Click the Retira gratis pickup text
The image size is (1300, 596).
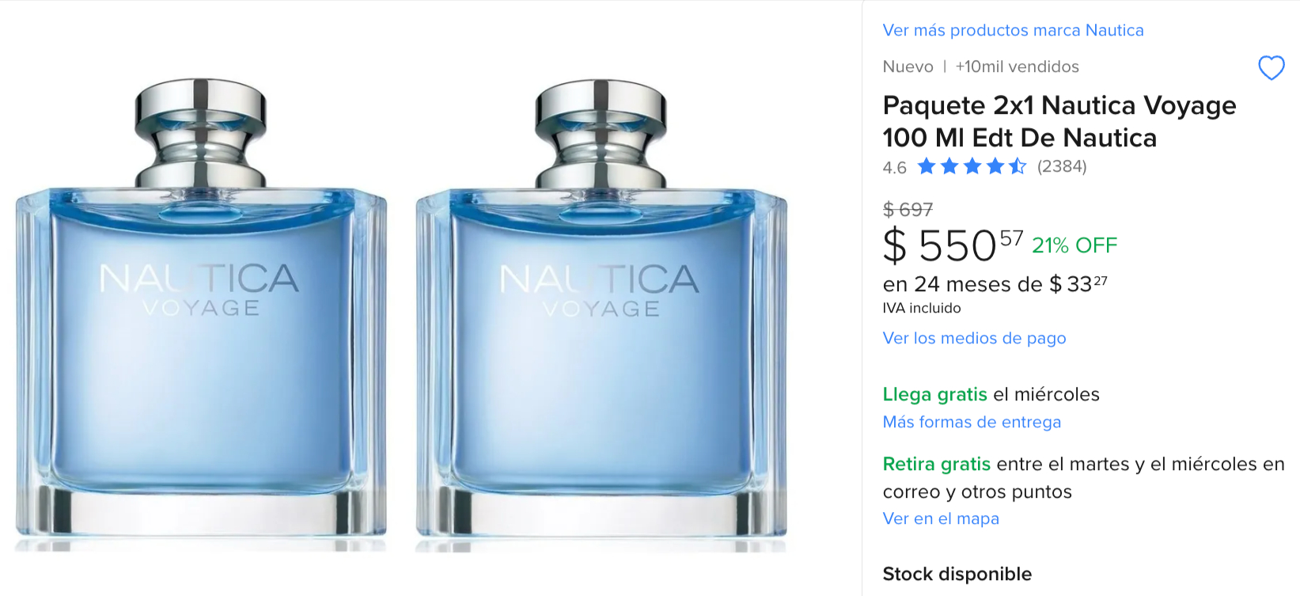(x=1083, y=477)
